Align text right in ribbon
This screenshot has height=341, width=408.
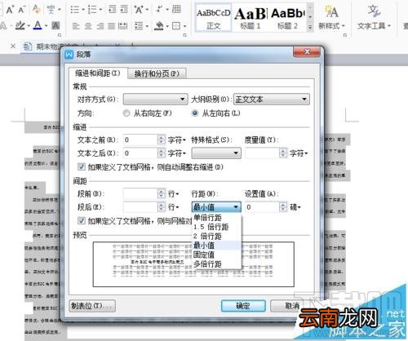coord(100,26)
